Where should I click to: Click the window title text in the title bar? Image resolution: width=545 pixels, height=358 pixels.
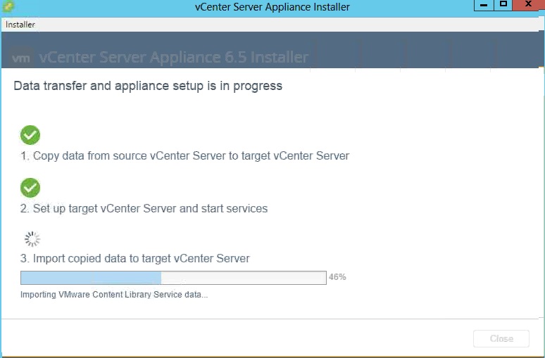coord(272,7)
